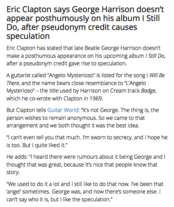Click the paragraph beginning "He adds:"
174x207 pixels.
(86, 165)
